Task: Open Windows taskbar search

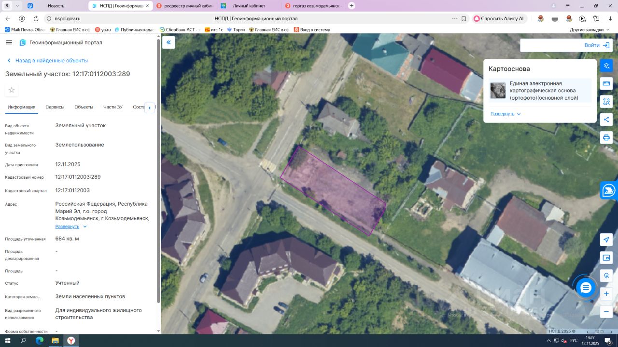Action: point(23,341)
